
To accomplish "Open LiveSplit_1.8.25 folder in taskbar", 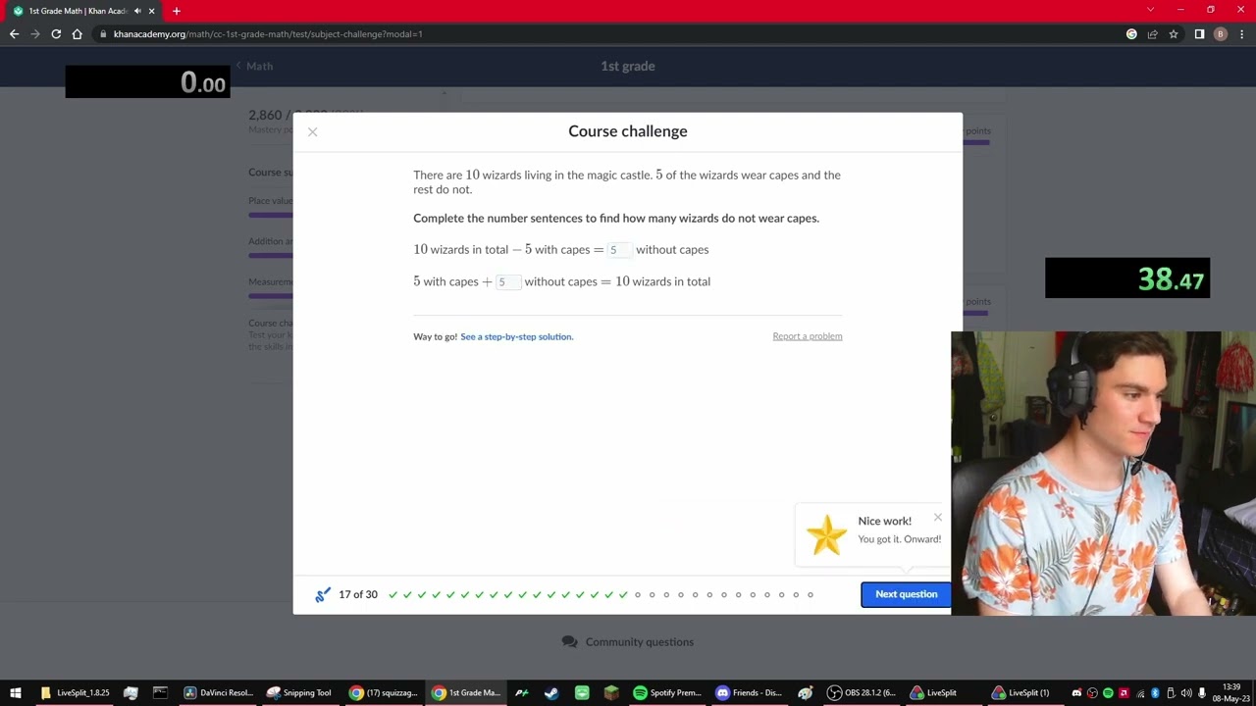I will (75, 693).
